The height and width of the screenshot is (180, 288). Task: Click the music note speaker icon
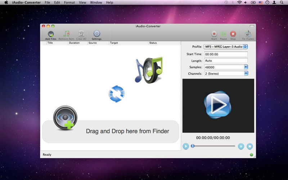click(x=149, y=70)
